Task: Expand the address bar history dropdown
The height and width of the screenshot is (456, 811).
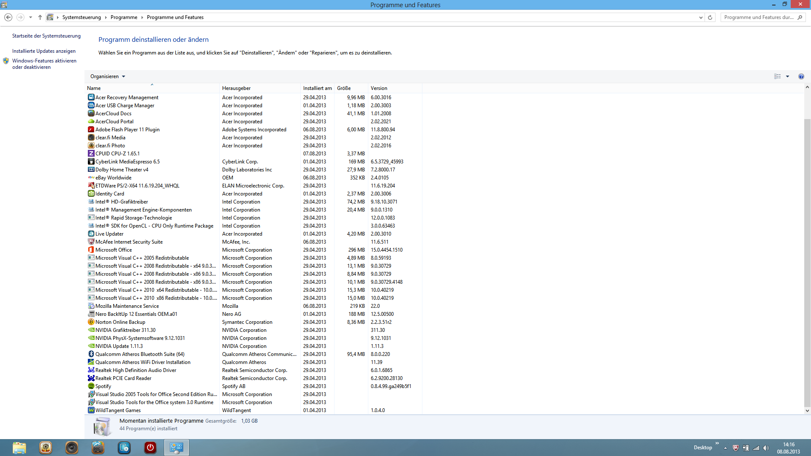Action: click(x=701, y=17)
